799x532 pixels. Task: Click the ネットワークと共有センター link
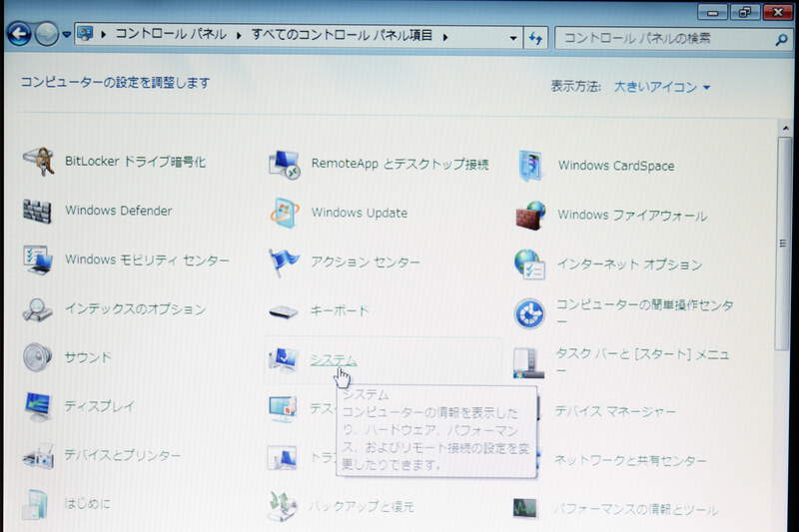coord(630,460)
